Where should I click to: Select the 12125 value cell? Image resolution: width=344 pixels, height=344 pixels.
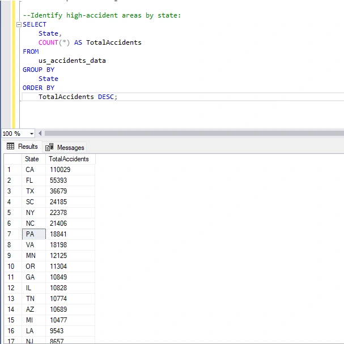(x=70, y=256)
